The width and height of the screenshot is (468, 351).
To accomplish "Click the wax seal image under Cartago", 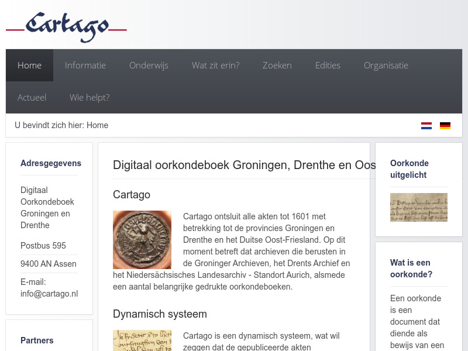I will [142, 240].
